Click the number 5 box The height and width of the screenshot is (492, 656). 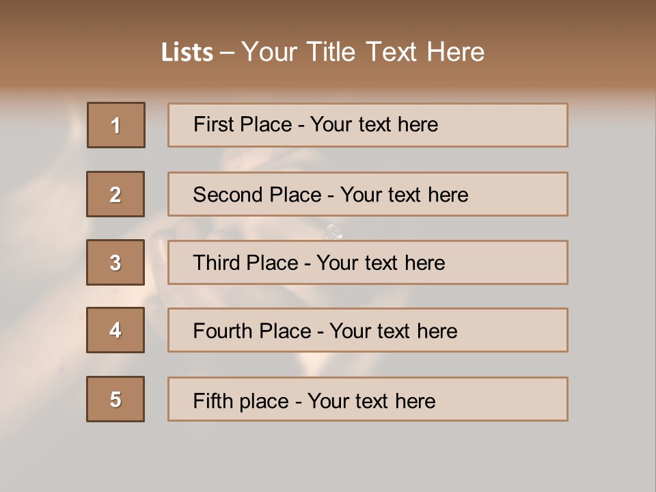click(x=115, y=399)
